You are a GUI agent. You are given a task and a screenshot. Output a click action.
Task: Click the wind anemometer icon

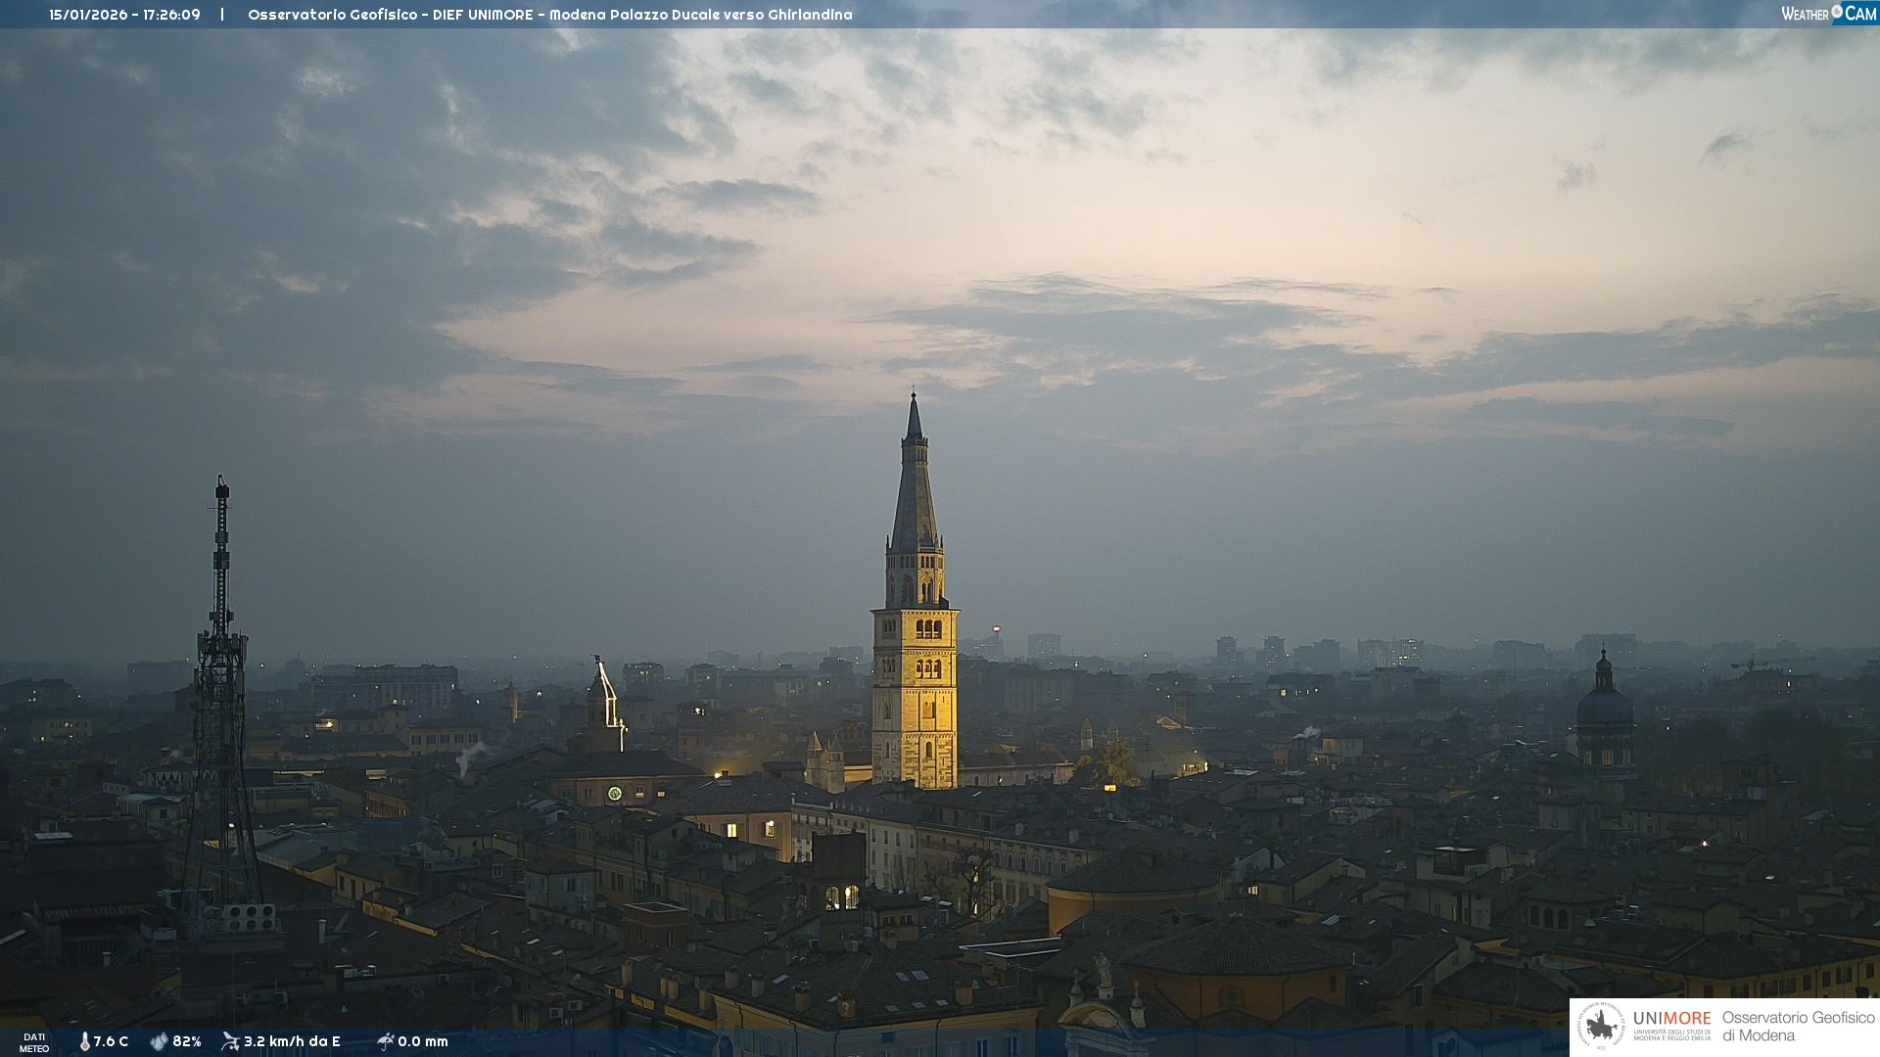[x=230, y=1041]
